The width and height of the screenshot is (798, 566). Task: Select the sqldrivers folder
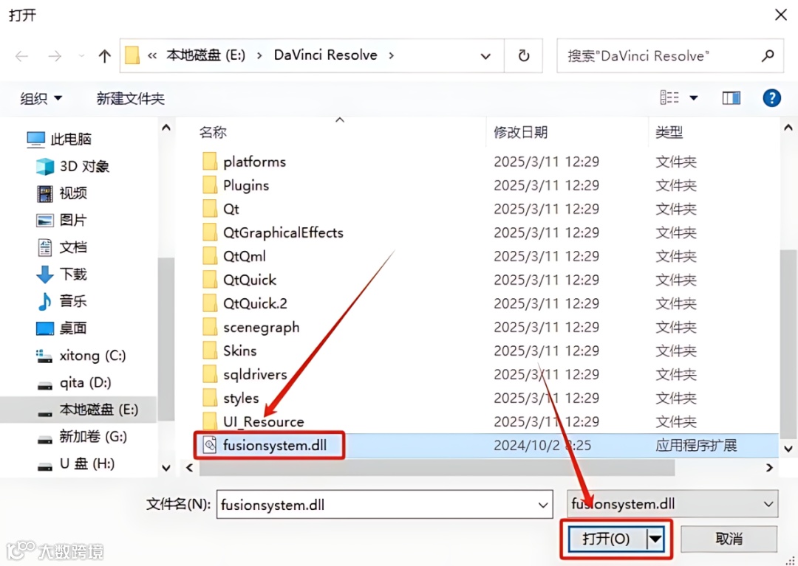(256, 374)
